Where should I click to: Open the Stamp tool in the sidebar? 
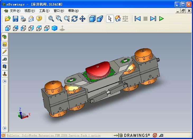pos(4,74)
